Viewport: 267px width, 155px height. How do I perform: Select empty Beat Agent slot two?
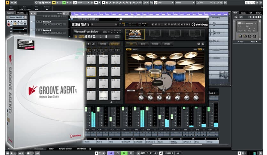pyautogui.click(x=155, y=34)
